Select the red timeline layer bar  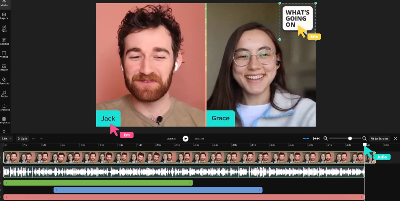click(x=184, y=197)
